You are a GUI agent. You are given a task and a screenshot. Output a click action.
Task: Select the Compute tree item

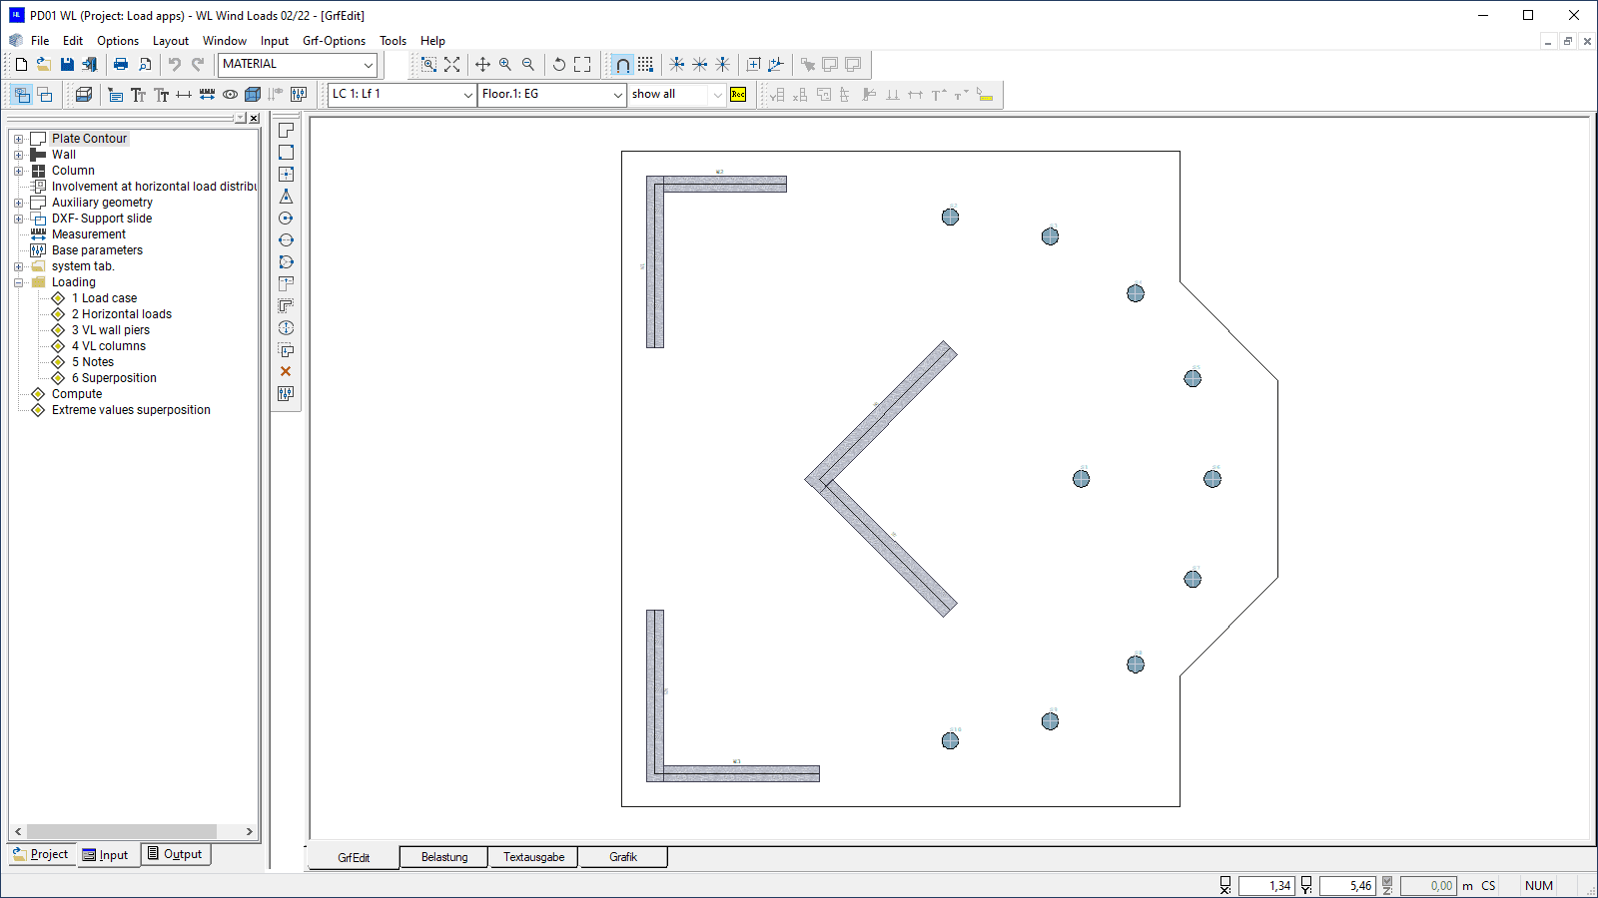pos(76,394)
